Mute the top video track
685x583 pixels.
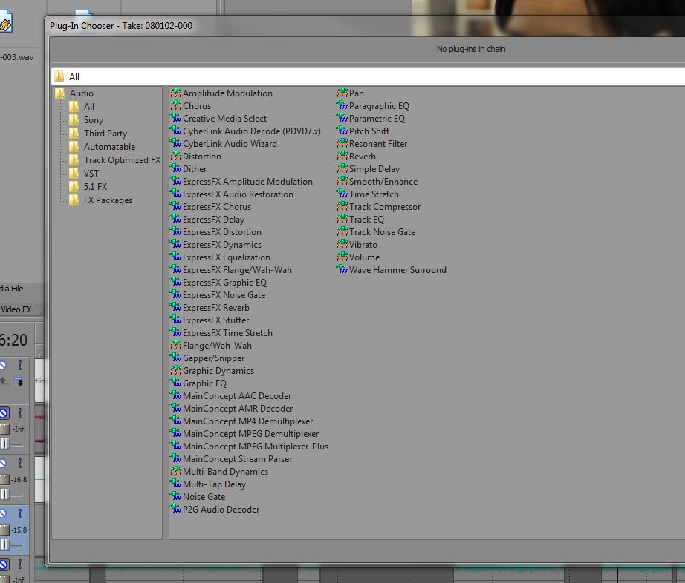coord(3,366)
